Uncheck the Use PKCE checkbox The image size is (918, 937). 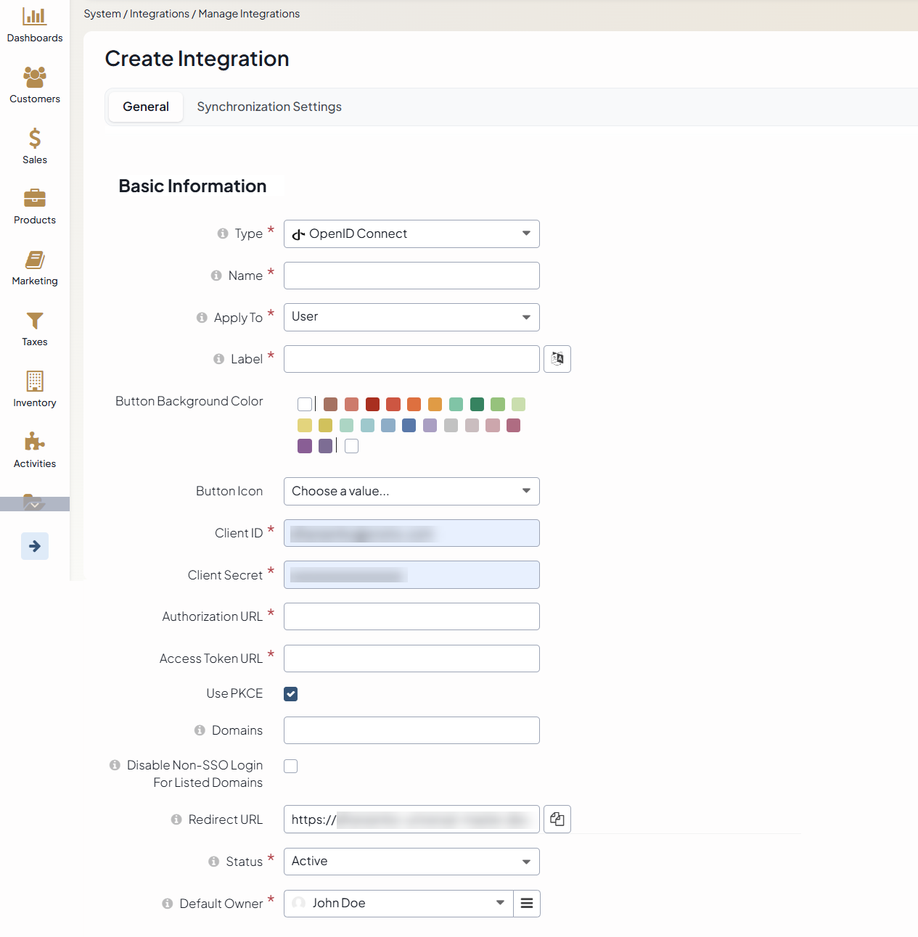(291, 694)
